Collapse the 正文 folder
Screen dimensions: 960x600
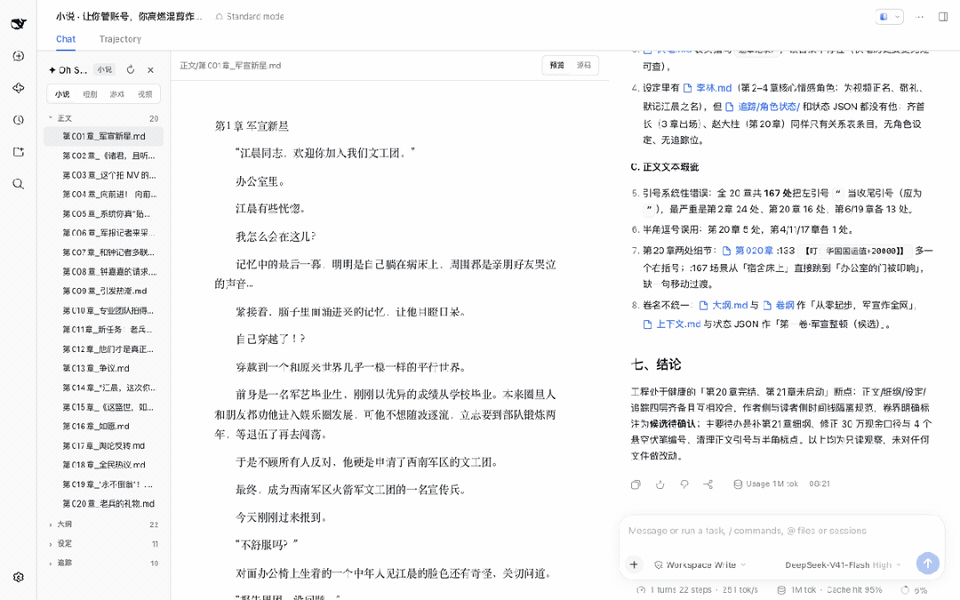103,118
